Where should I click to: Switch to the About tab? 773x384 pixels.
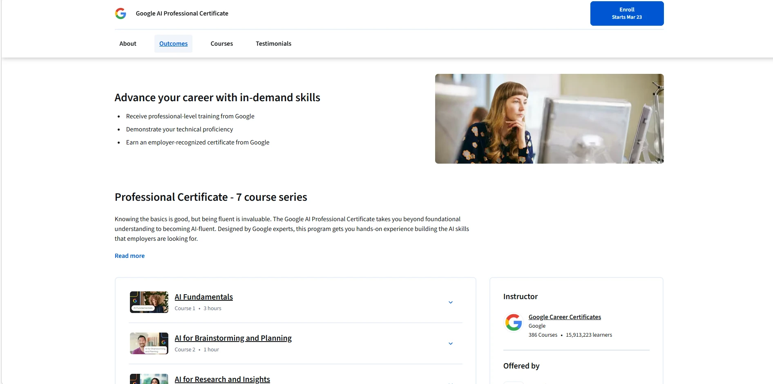127,43
